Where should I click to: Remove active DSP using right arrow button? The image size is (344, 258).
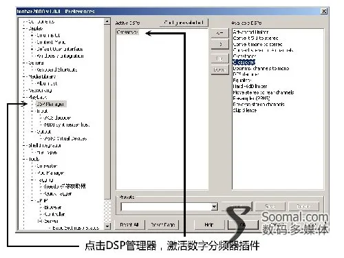pyautogui.click(x=219, y=45)
